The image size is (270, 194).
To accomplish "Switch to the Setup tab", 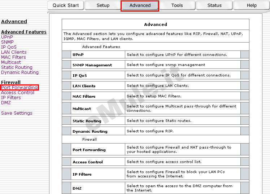I will pyautogui.click(x=103, y=5).
